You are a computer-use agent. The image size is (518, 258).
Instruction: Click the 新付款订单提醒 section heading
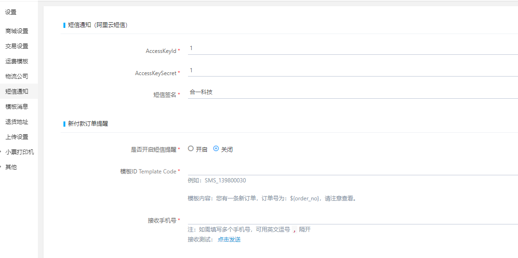[x=88, y=124]
